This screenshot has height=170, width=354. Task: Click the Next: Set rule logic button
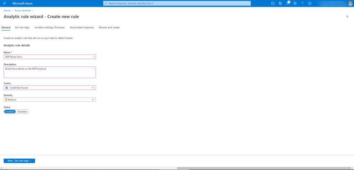click(19, 161)
